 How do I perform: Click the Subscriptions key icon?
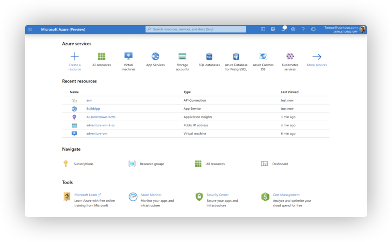click(x=65, y=164)
